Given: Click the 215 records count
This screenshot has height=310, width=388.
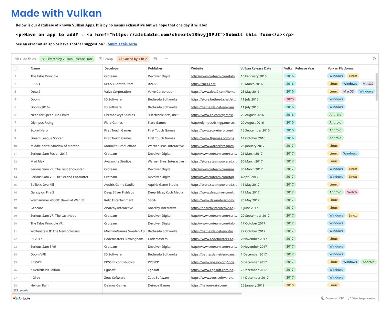Looking at the screenshot, I should 21,290.
